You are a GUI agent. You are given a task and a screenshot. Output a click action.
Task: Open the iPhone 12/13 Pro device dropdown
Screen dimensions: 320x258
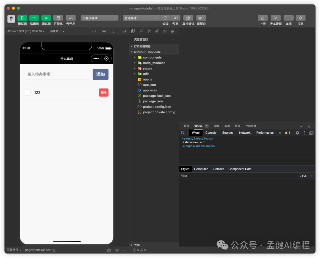pyautogui.click(x=26, y=31)
